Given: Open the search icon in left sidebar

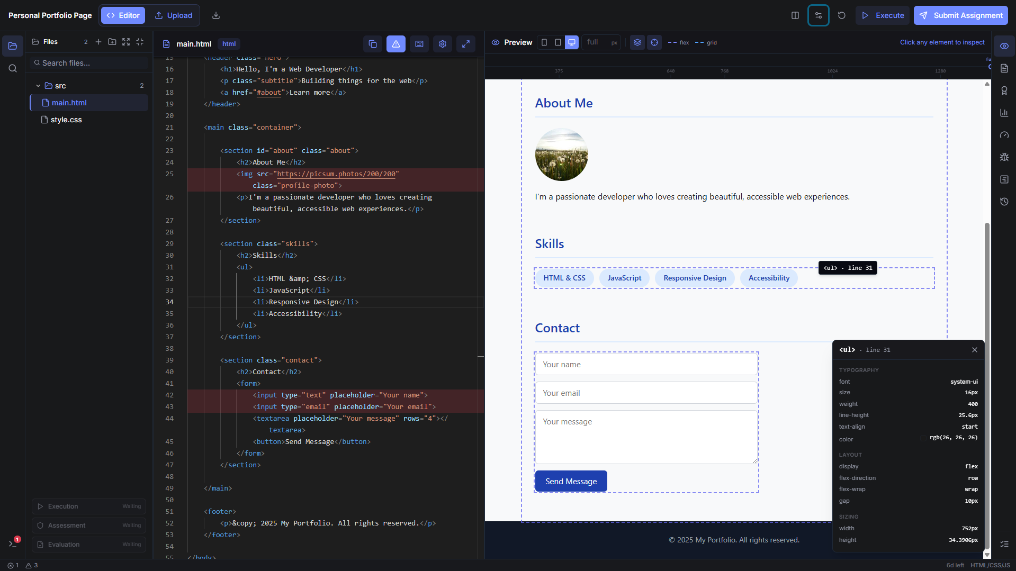Looking at the screenshot, I should (x=13, y=68).
